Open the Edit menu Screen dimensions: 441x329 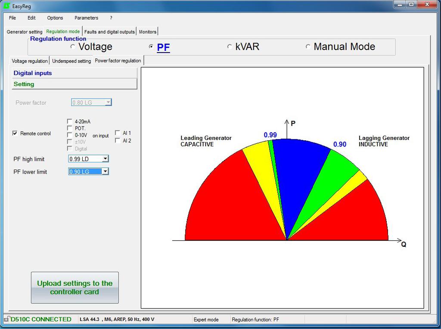click(31, 18)
